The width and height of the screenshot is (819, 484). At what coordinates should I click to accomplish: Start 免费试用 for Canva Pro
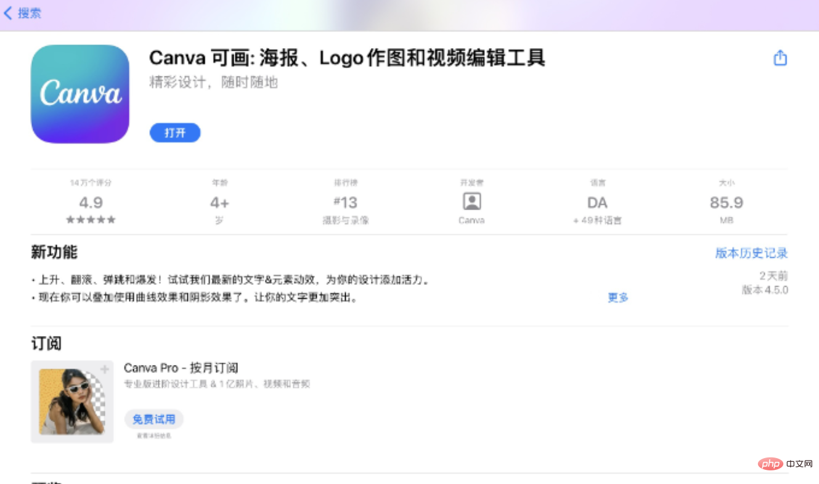(x=154, y=419)
